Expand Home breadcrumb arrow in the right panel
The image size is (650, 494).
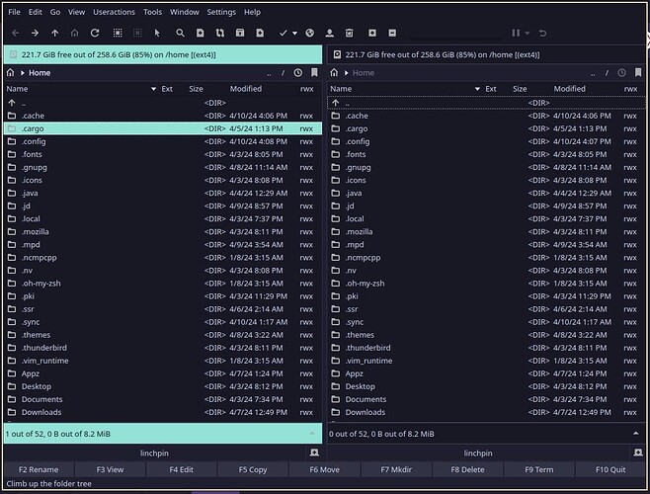pyautogui.click(x=346, y=72)
